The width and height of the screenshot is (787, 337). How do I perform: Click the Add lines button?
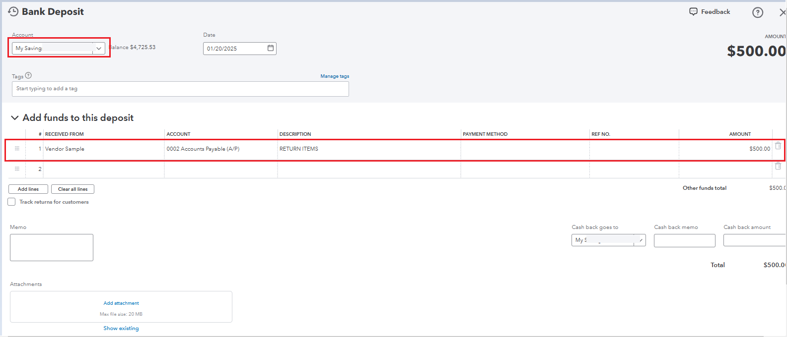tap(28, 189)
